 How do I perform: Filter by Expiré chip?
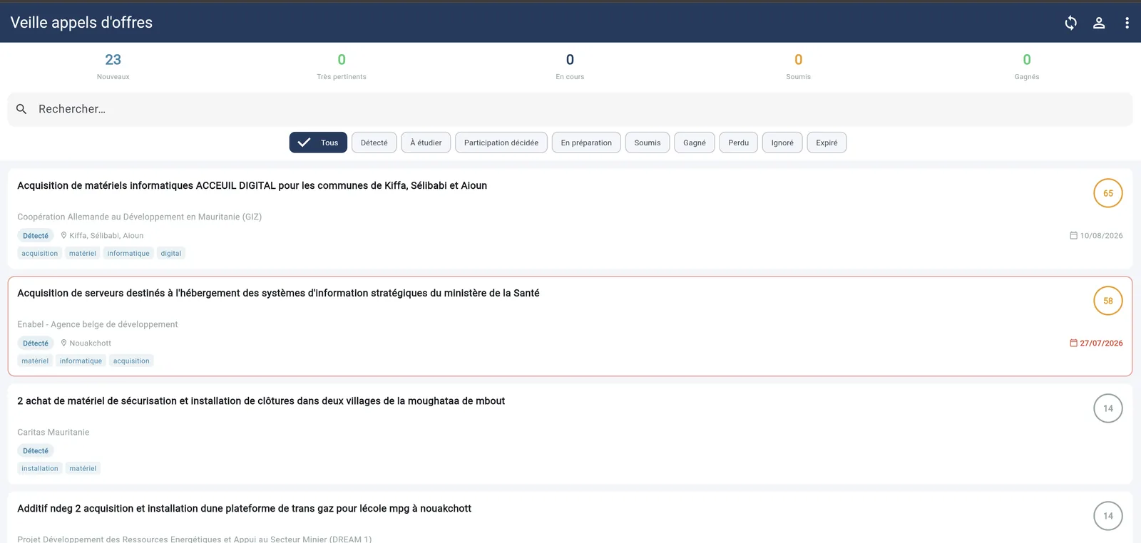tap(827, 143)
